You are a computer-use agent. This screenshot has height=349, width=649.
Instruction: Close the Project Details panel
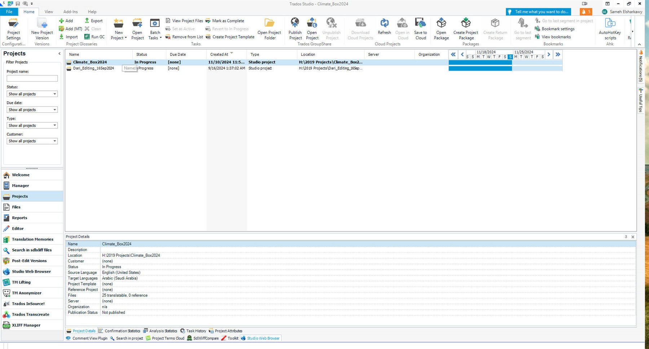633,237
